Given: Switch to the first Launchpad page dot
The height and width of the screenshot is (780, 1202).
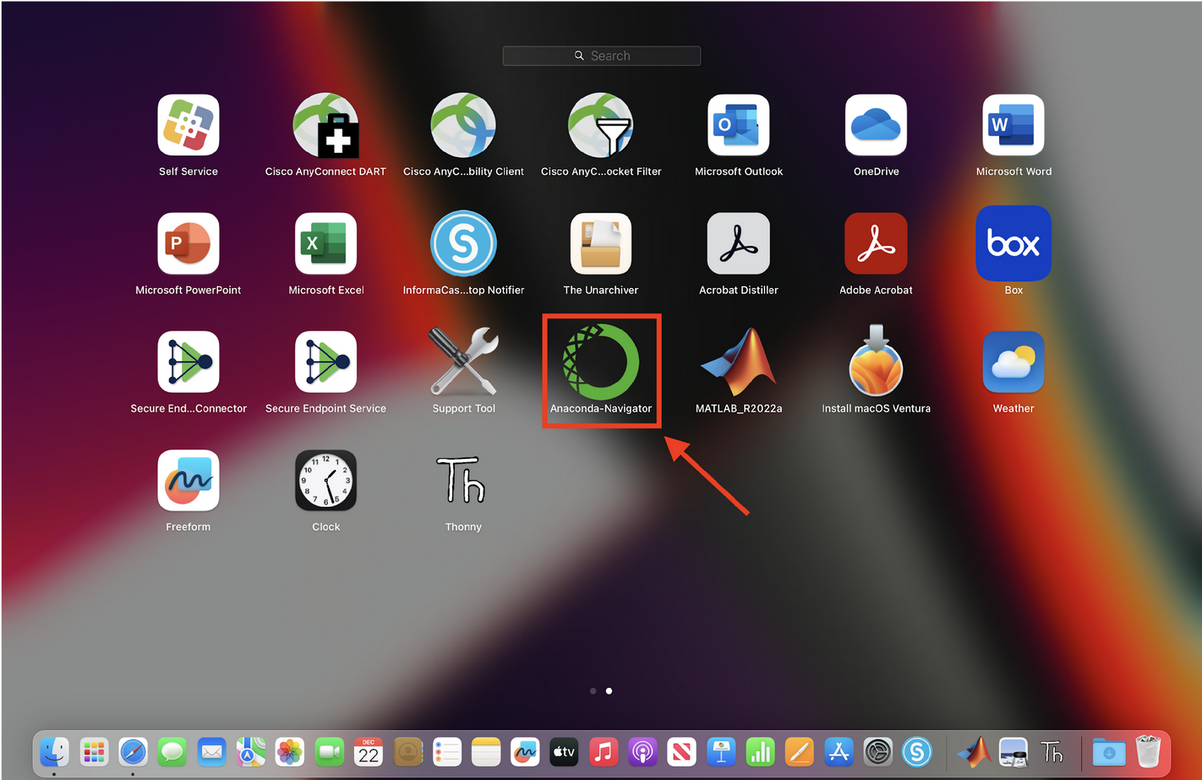Looking at the screenshot, I should (593, 691).
